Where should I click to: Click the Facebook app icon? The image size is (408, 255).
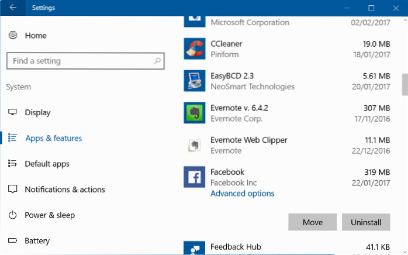(193, 177)
